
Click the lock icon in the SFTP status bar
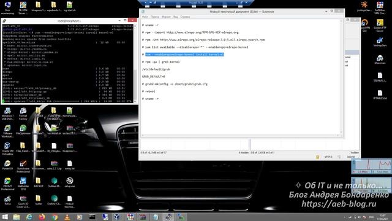pos(317,157)
